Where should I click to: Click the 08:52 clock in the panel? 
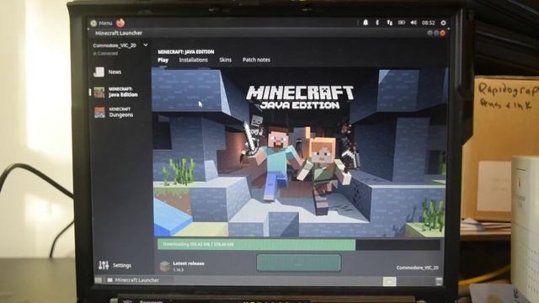point(429,23)
